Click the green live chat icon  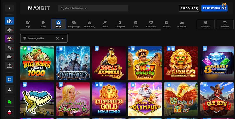(9, 102)
